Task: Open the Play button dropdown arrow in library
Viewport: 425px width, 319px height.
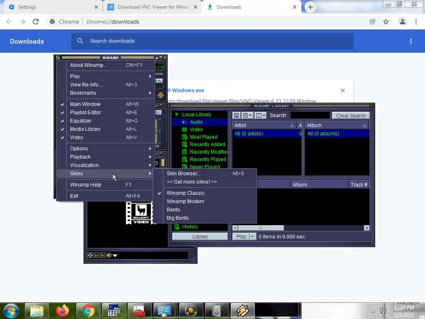Action: pos(252,236)
